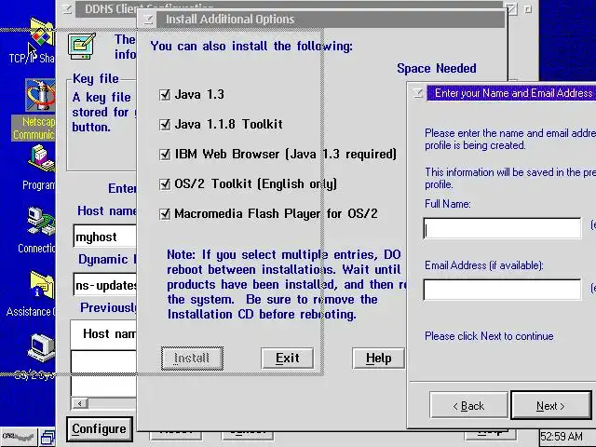Click Next to continue profile creation
Image resolution: width=596 pixels, height=447 pixels.
(x=550, y=406)
